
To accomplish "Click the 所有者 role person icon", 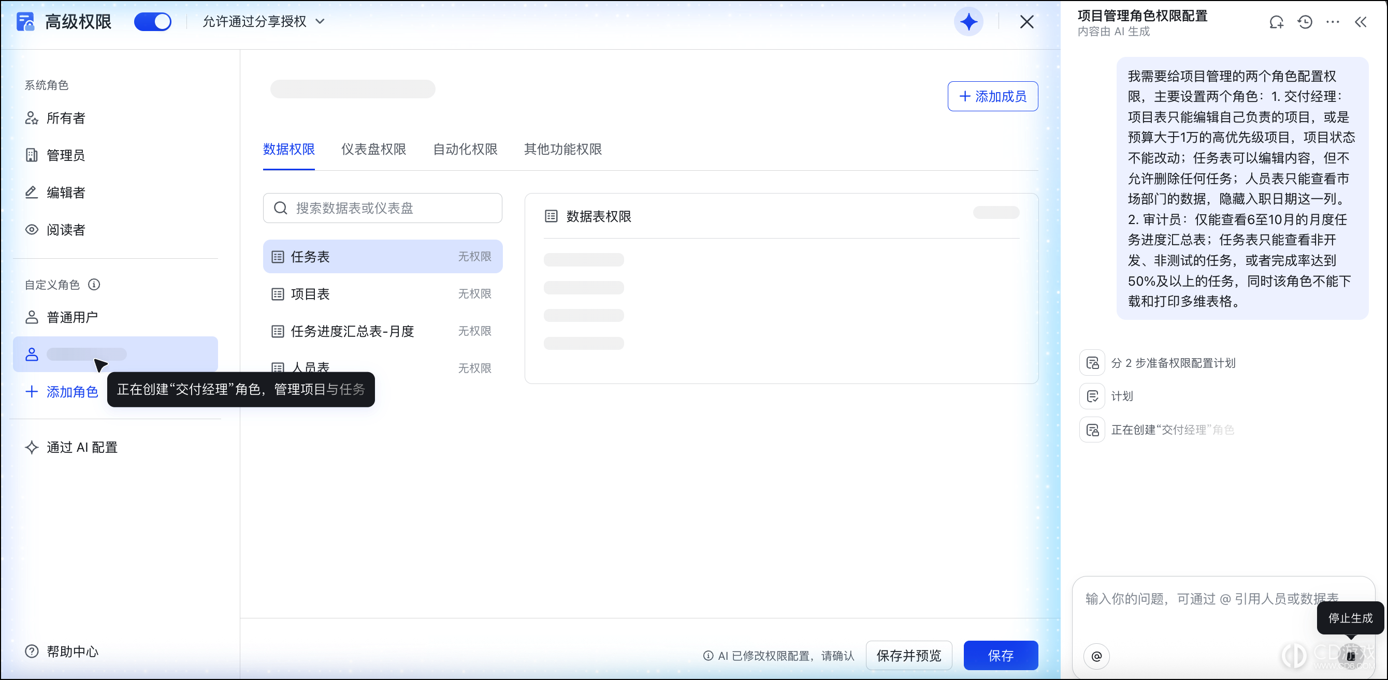I will tap(32, 118).
